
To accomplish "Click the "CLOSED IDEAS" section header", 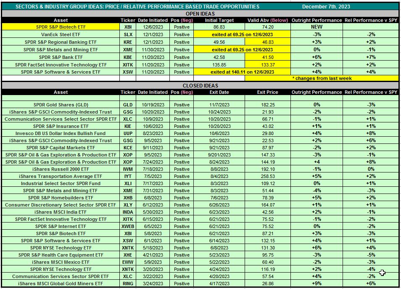I will pyautogui.click(x=200, y=85).
